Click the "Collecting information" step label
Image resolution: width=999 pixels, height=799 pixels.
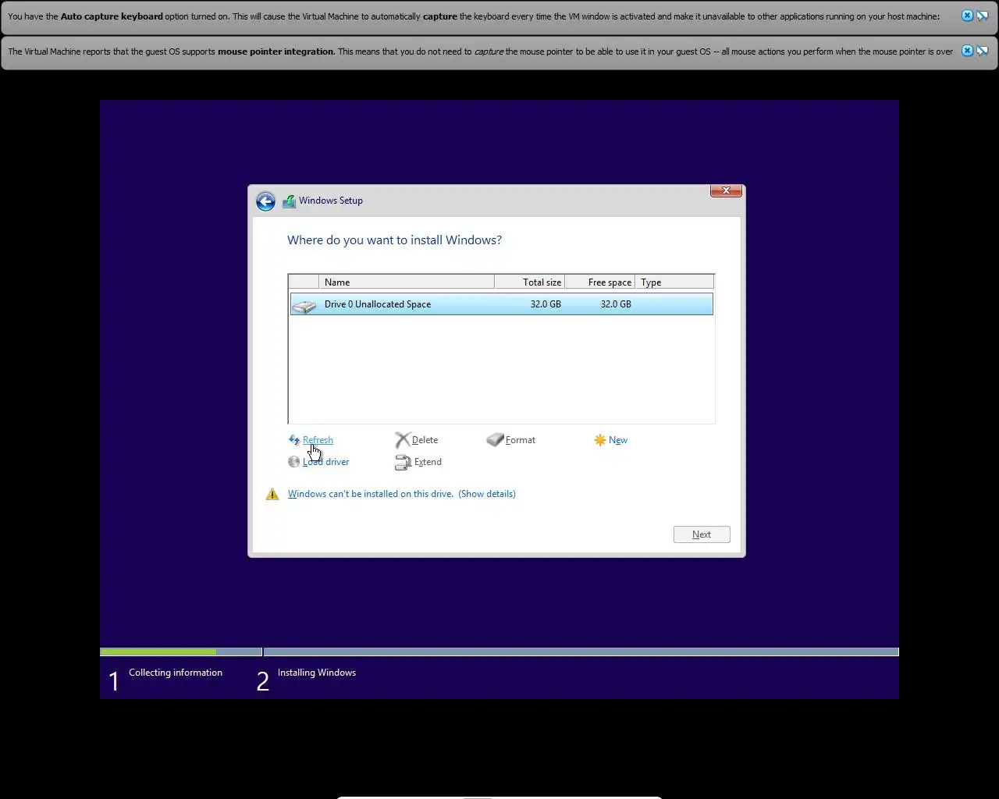[176, 673]
